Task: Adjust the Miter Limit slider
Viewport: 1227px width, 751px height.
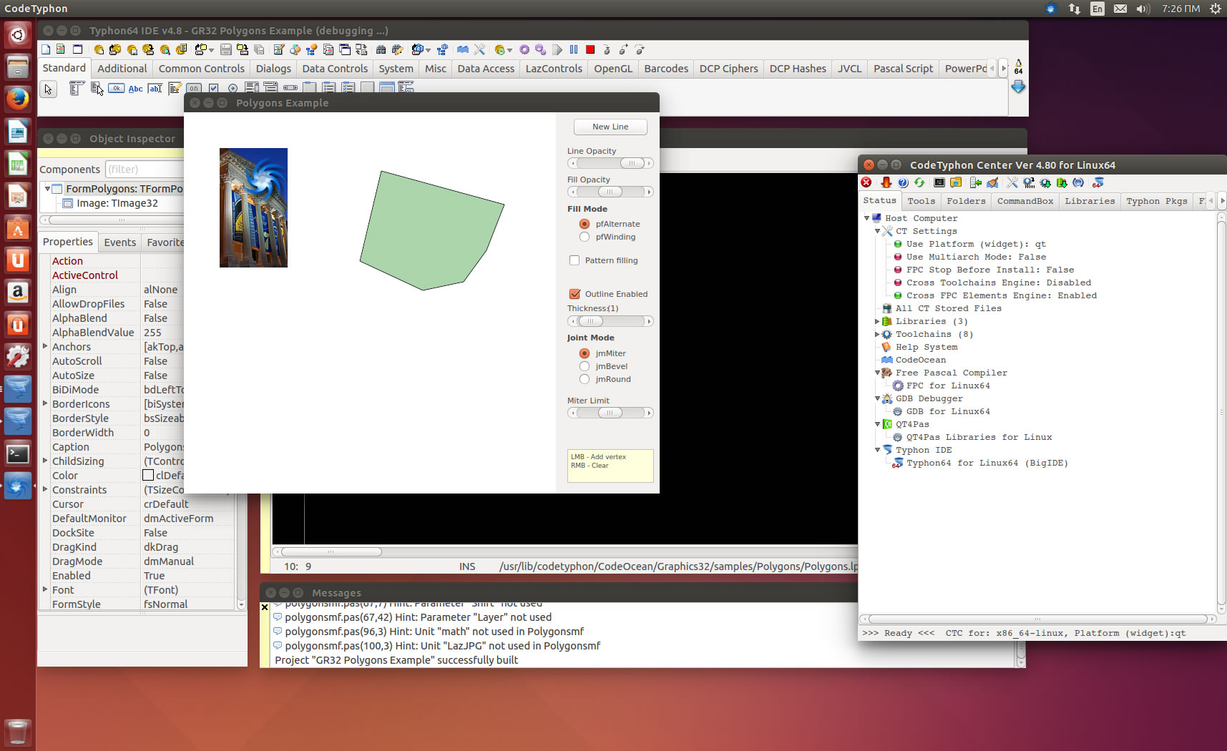Action: 610,413
